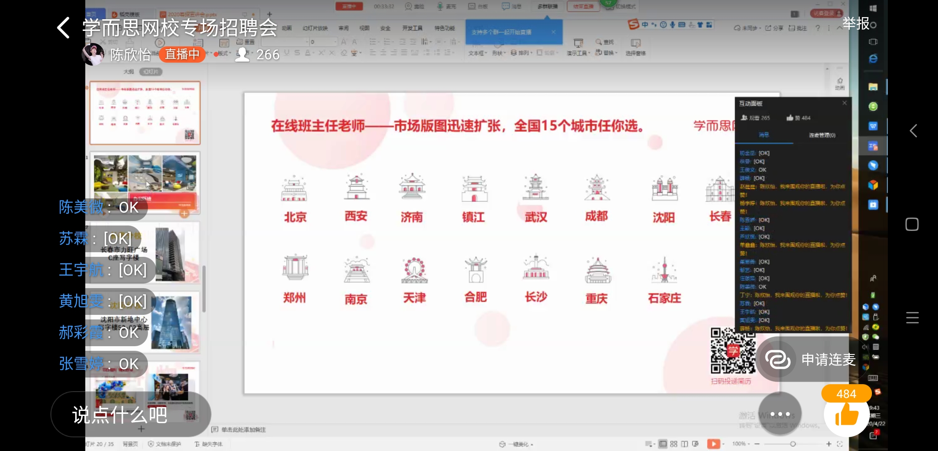Click the 白板 whiteboard tool

pyautogui.click(x=478, y=6)
